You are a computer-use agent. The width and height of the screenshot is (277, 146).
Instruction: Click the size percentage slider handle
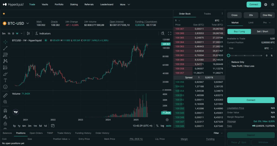tap(229, 56)
